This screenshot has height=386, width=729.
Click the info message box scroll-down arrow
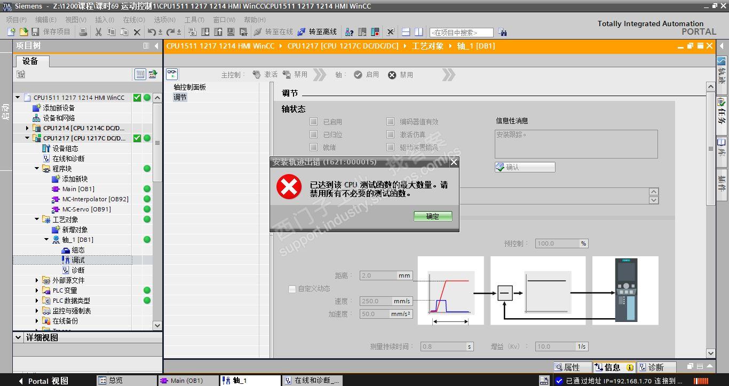click(654, 200)
